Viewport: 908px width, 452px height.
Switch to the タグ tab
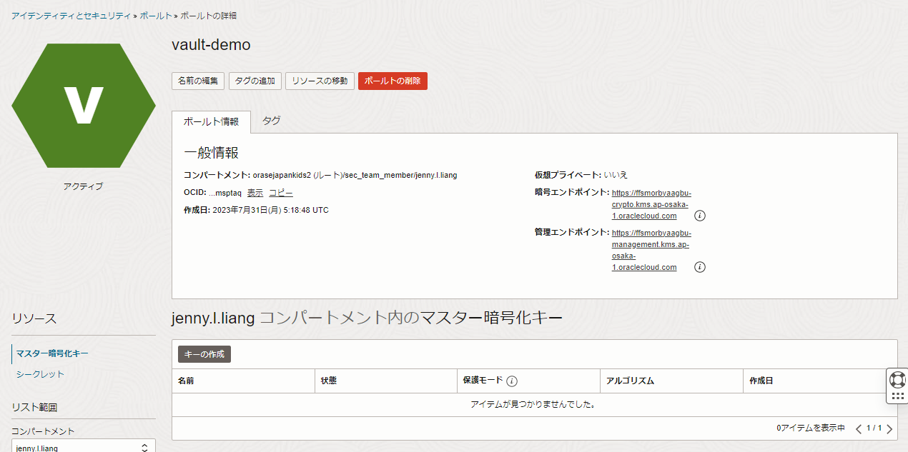(271, 121)
